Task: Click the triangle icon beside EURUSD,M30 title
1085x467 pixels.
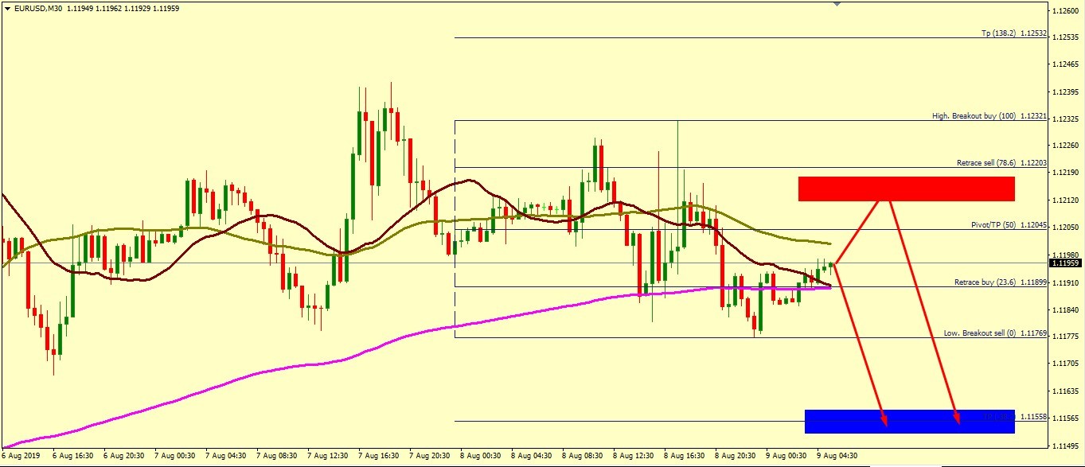Action: pyautogui.click(x=7, y=9)
